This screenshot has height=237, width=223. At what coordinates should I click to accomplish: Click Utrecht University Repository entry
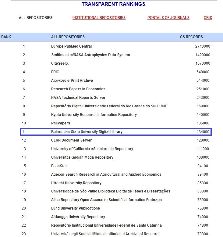tap(76, 183)
